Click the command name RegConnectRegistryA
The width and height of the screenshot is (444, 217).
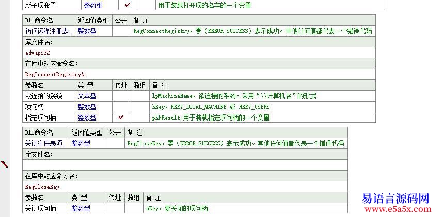coord(55,75)
